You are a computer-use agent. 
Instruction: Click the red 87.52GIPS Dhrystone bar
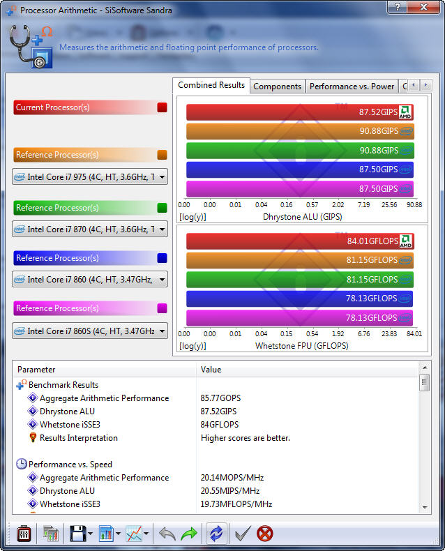300,112
